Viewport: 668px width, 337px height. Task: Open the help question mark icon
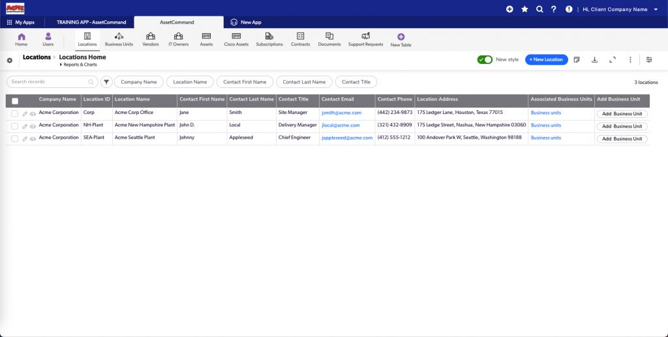click(553, 9)
